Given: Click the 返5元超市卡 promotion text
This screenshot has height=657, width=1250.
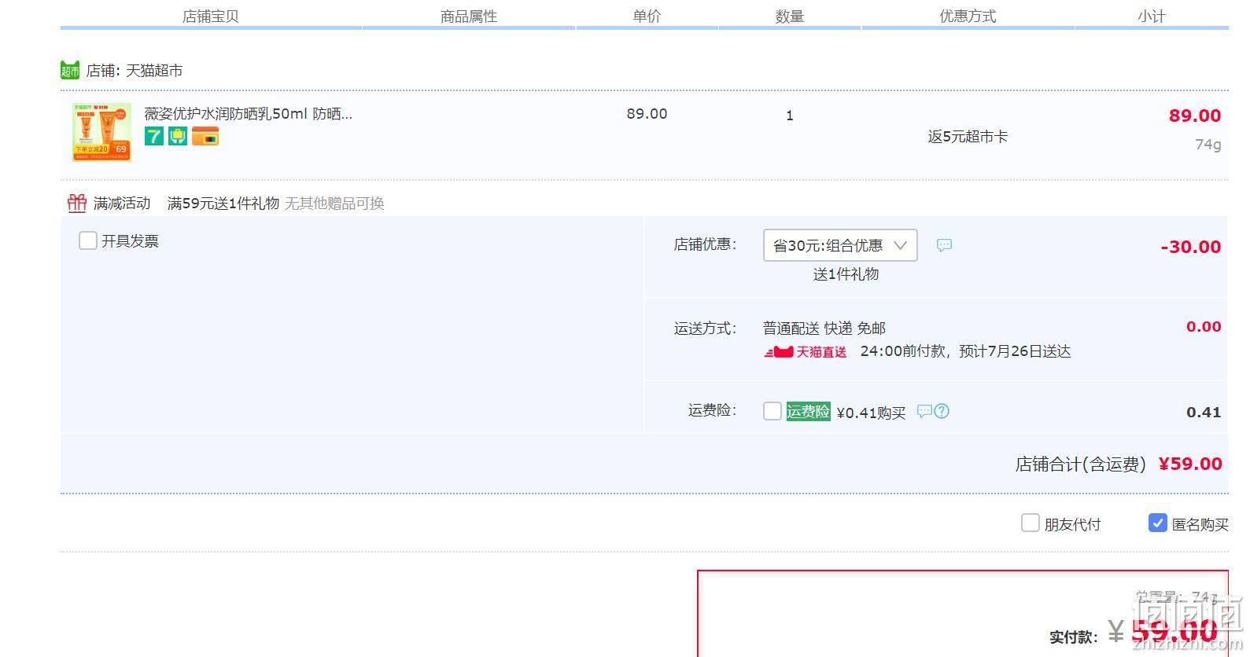Looking at the screenshot, I should (x=968, y=137).
